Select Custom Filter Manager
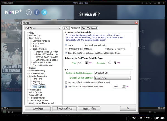 (x=43, y=65)
